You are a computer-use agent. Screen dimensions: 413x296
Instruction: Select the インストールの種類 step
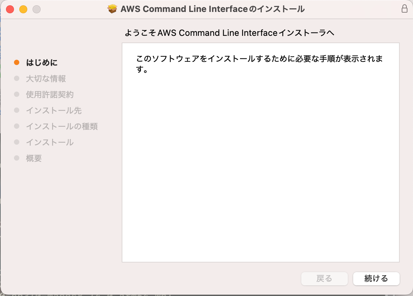(x=62, y=126)
